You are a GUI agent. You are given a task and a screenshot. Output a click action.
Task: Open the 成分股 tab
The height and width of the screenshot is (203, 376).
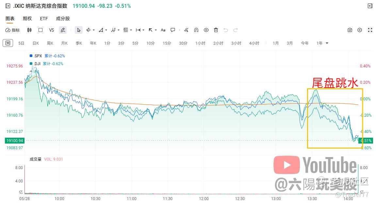click(63, 19)
